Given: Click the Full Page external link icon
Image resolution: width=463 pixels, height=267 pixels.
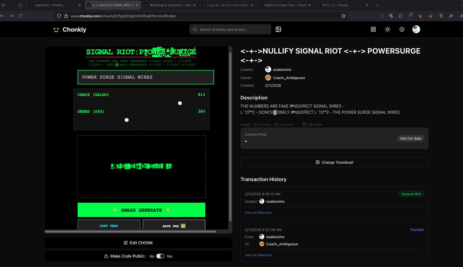Looking at the screenshot, I should (x=255, y=124).
